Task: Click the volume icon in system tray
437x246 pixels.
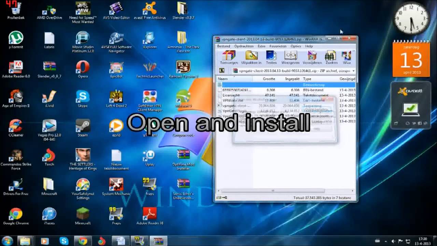Action: [x=393, y=241]
